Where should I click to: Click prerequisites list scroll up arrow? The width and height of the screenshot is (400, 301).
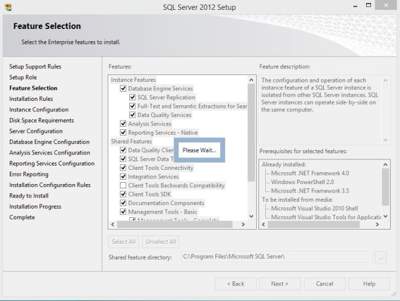(x=385, y=164)
